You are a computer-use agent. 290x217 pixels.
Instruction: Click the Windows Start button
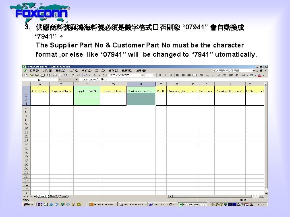pos(28,204)
